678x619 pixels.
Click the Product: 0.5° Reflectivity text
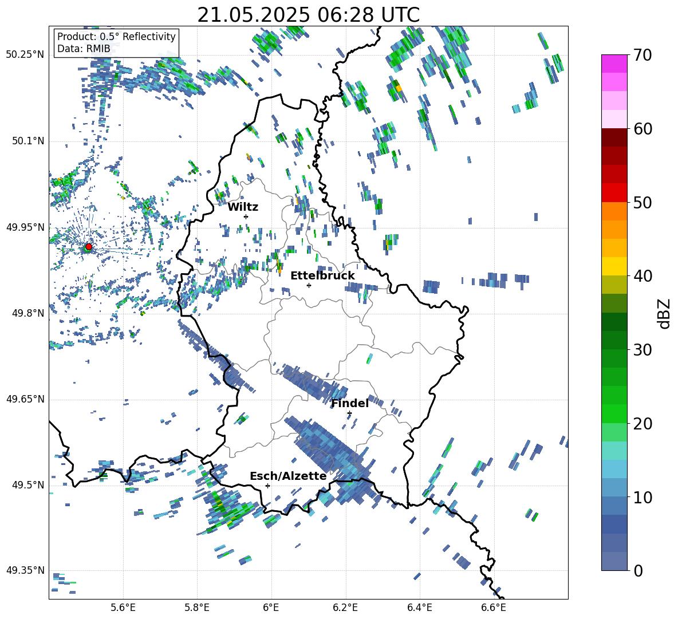point(116,37)
